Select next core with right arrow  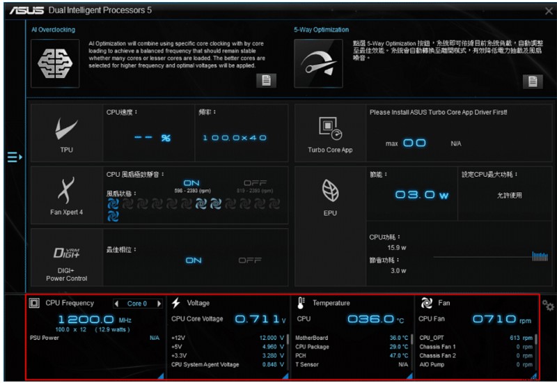[159, 304]
